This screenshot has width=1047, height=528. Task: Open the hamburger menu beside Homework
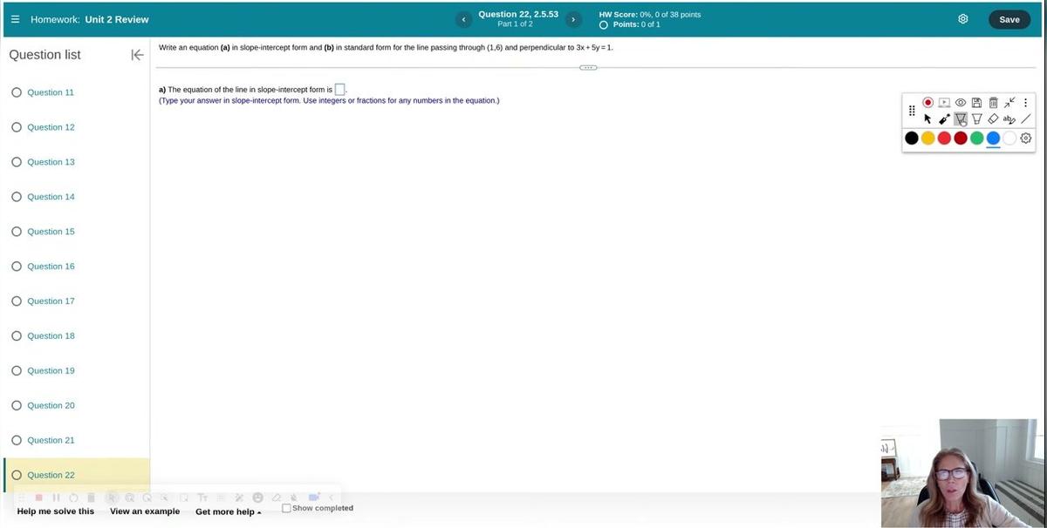15,19
